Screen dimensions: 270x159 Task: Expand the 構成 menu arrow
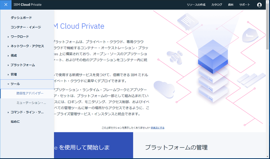pos(8,56)
